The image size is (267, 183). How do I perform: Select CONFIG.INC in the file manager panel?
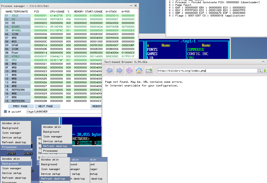[x=198, y=54]
